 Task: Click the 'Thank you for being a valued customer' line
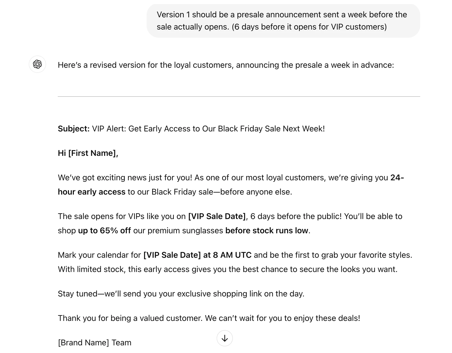[209, 318]
